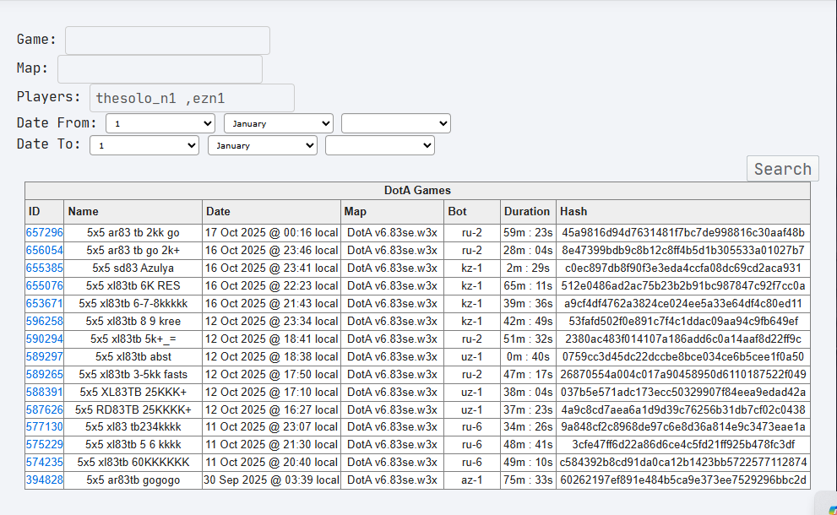
Task: Click hash starting with c584392b8cd9
Action: click(683, 462)
